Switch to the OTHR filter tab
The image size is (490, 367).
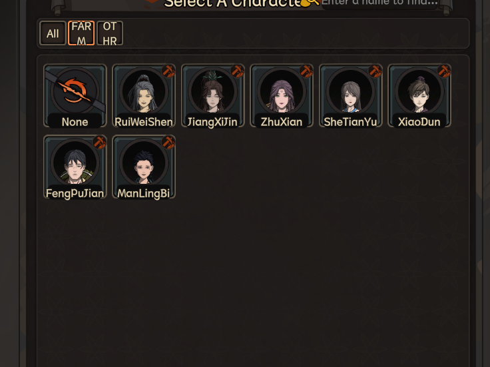(110, 33)
